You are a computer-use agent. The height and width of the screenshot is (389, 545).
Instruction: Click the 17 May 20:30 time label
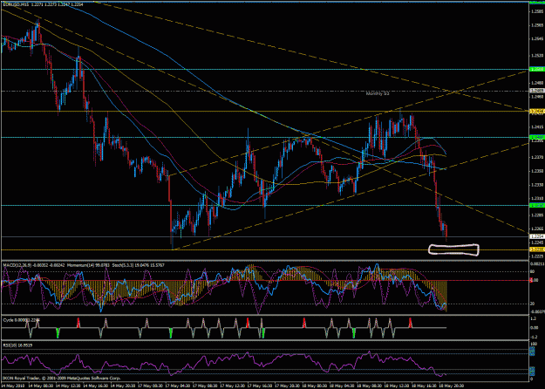[x=287, y=386]
